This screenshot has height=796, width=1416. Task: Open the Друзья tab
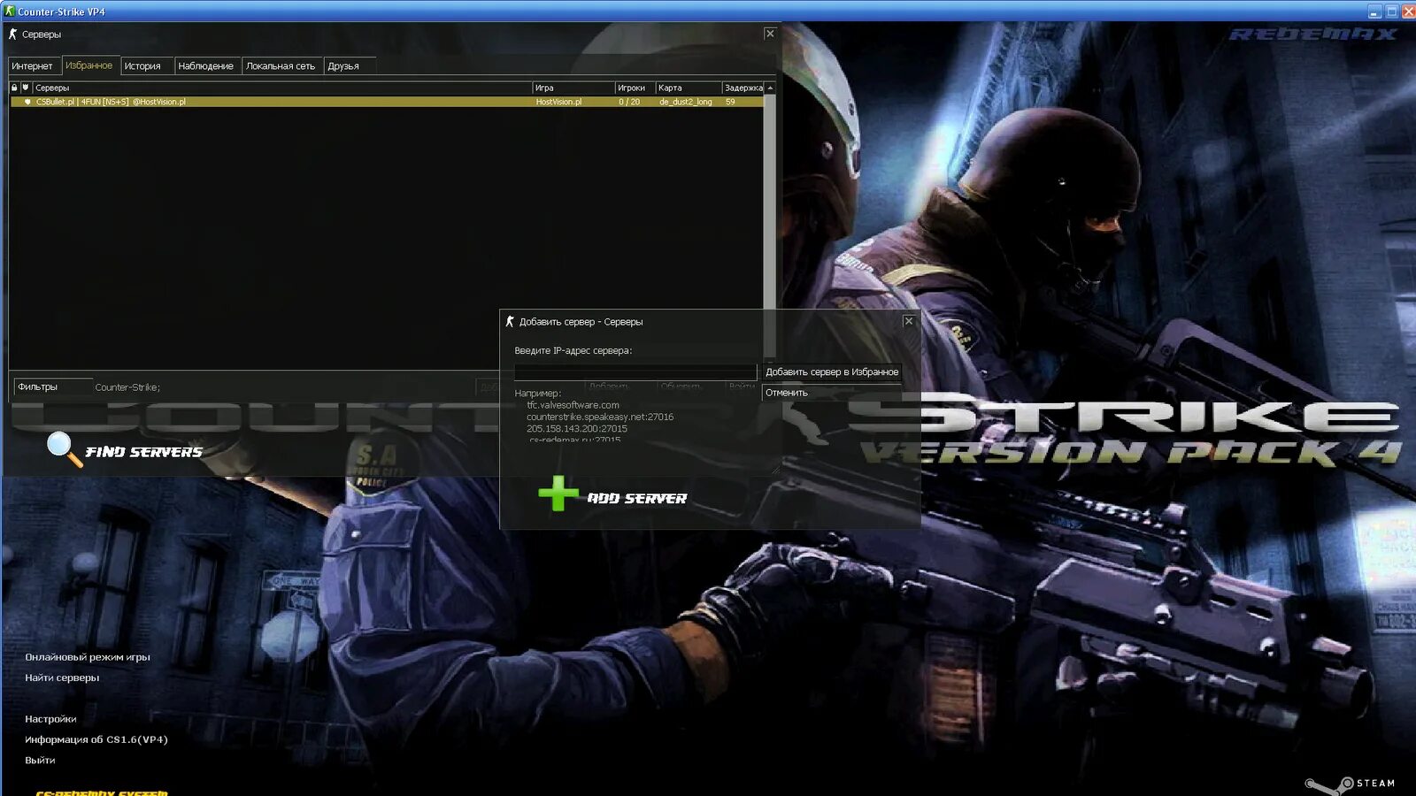[350, 66]
